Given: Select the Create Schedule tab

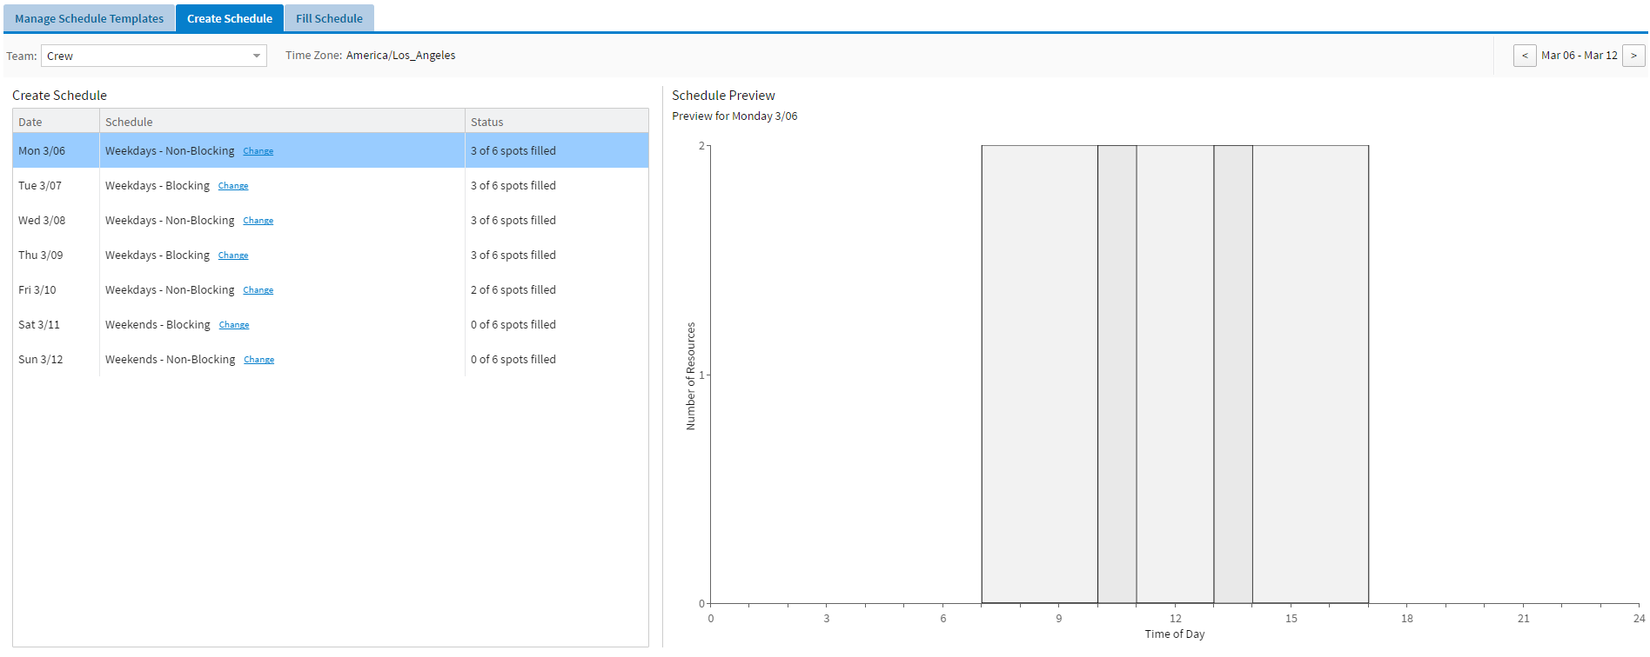Looking at the screenshot, I should (x=230, y=18).
